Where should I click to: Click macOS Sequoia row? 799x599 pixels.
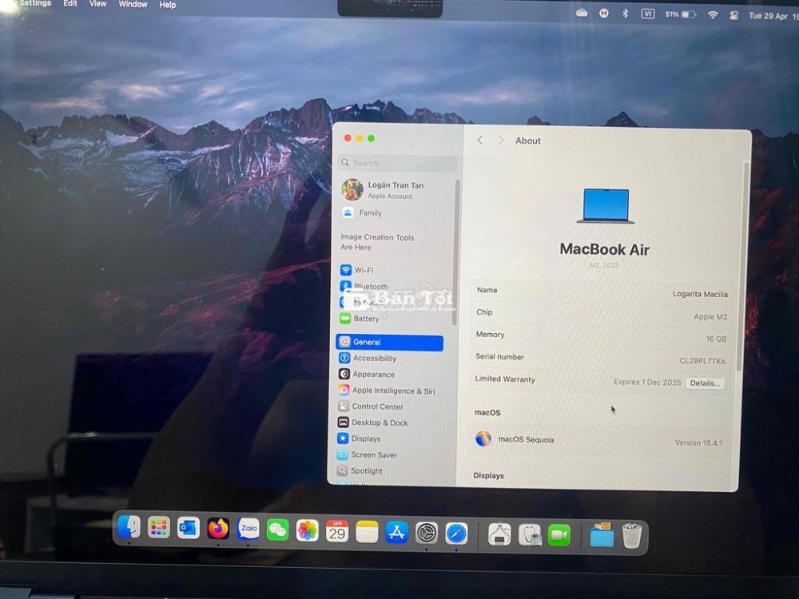click(x=600, y=440)
